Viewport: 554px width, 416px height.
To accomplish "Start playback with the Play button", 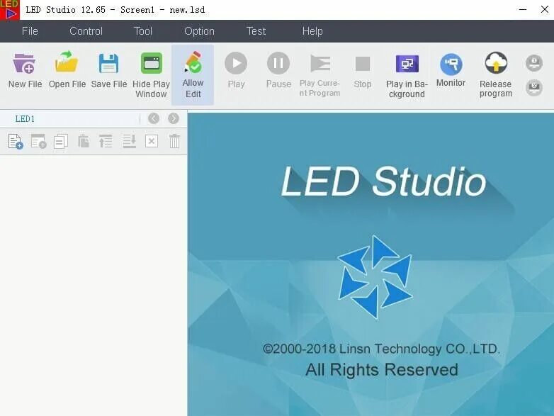I will pos(236,63).
